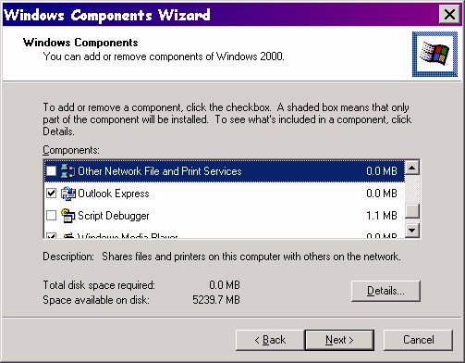This screenshot has height=363, width=465.
Task: Proceed with the Next button
Action: click(339, 340)
